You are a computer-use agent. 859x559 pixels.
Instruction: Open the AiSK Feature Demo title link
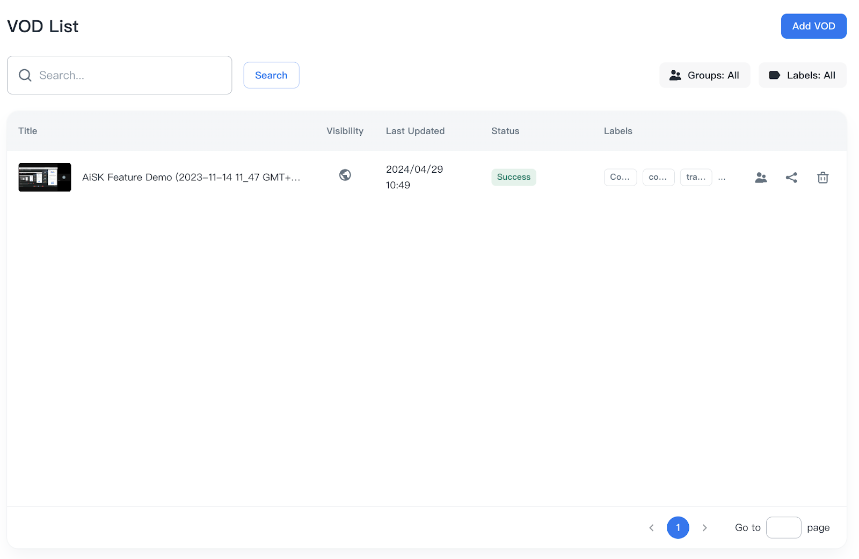[191, 177]
